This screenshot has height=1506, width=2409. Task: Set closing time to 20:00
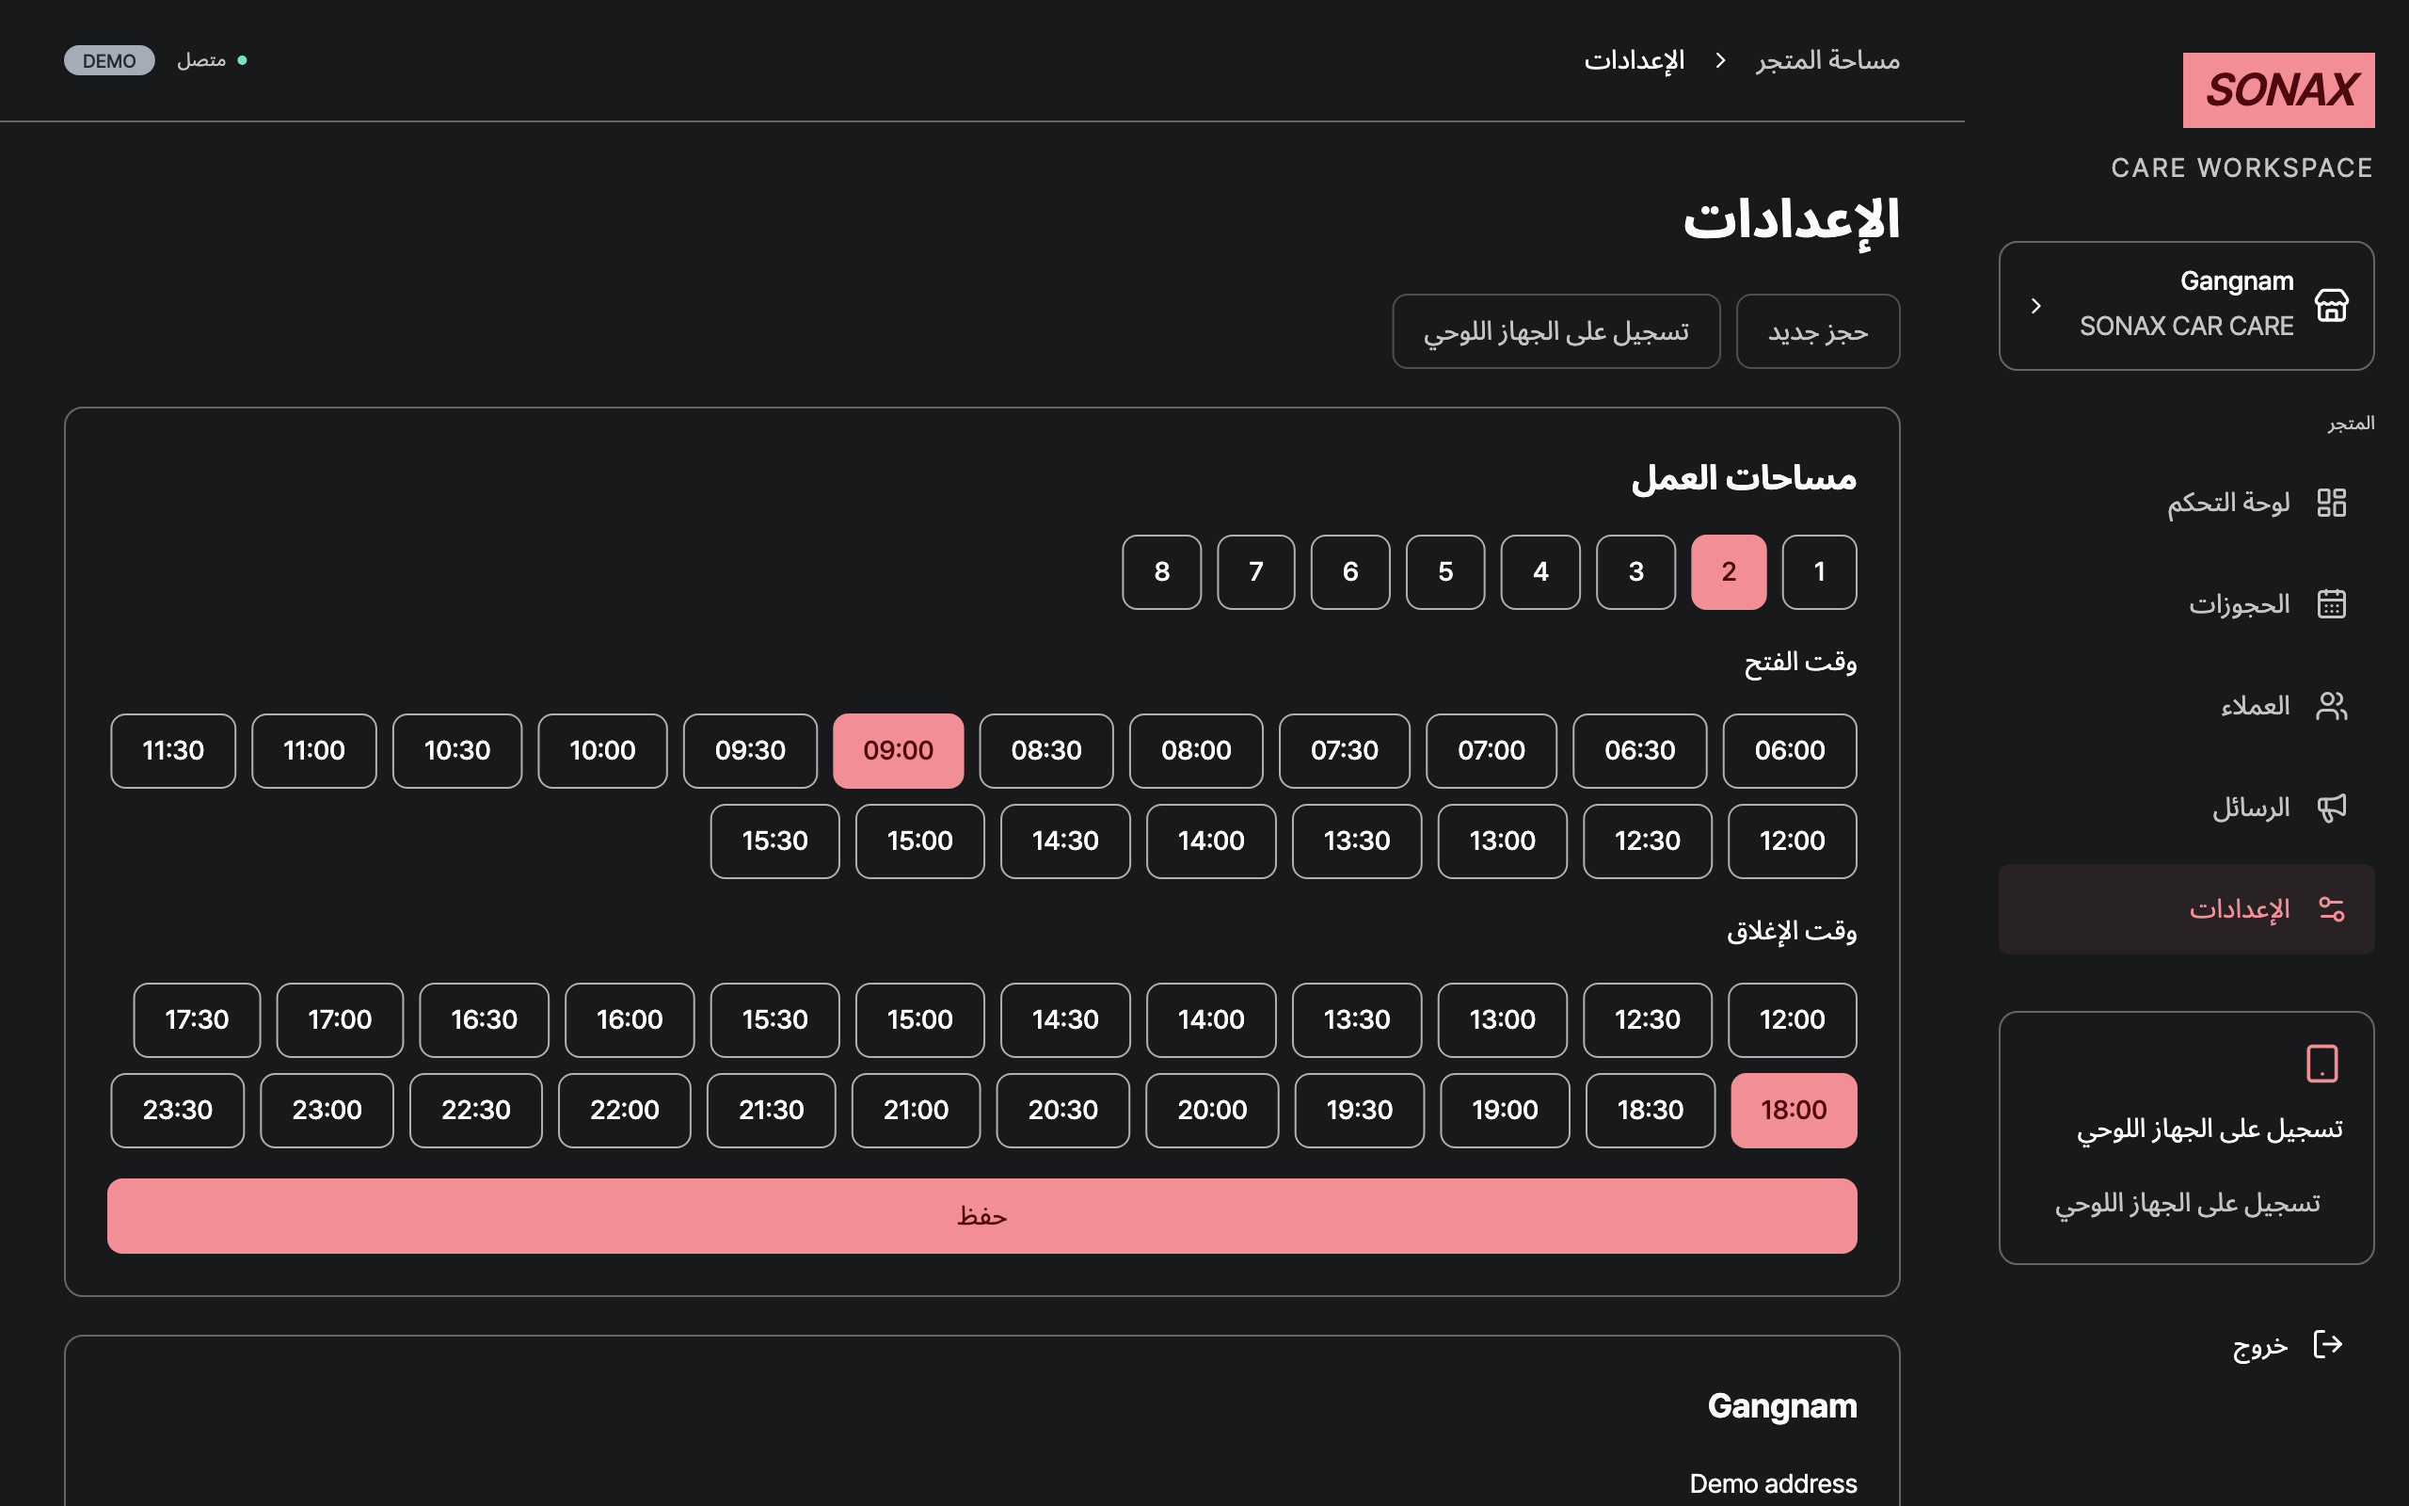point(1211,1111)
